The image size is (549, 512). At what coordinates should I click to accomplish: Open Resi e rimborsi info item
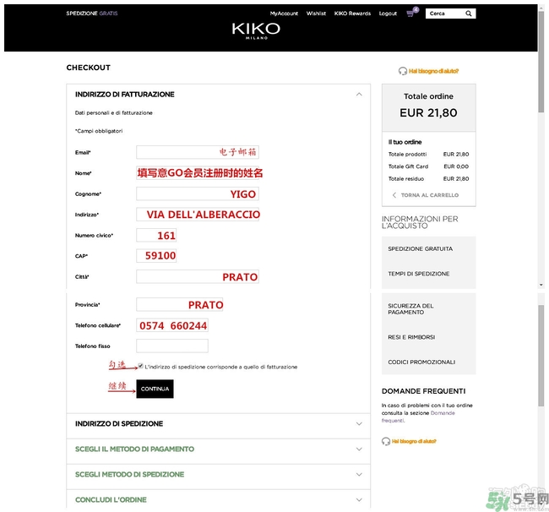411,337
